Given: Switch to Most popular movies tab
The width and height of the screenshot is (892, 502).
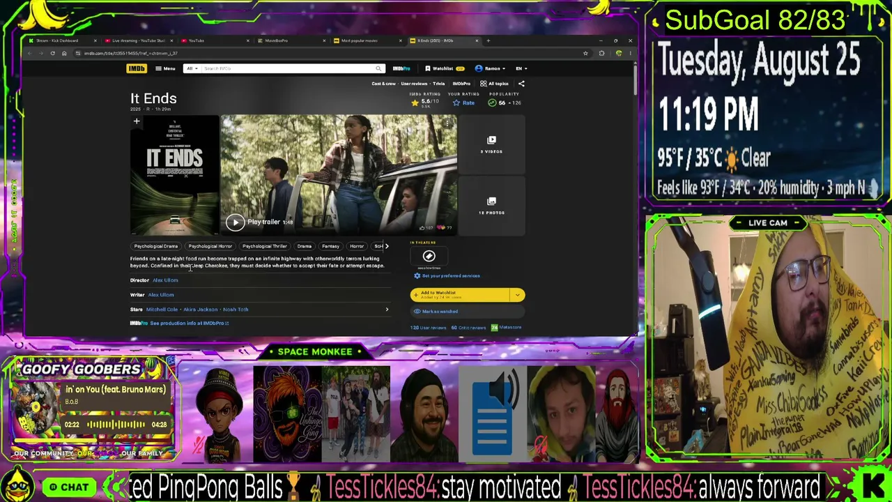Looking at the screenshot, I should coord(368,40).
